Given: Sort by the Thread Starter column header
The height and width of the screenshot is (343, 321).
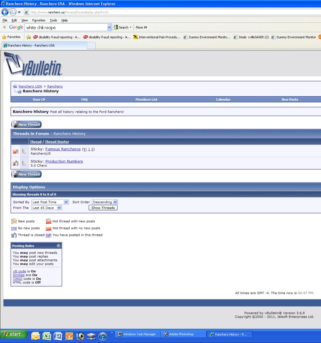Looking at the screenshot, I should click(x=57, y=142).
